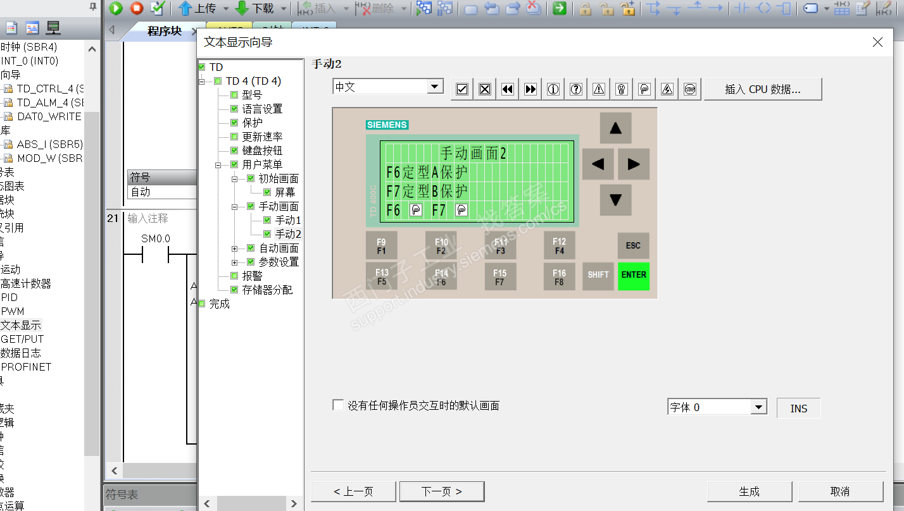
Task: Insert the rewind double-left arrow icon
Action: coord(508,89)
